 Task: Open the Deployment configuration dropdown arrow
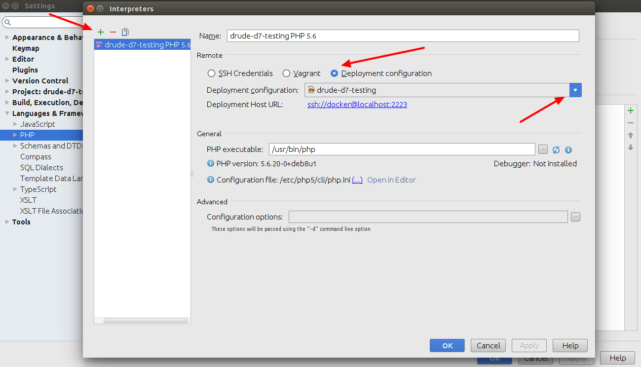(x=575, y=90)
